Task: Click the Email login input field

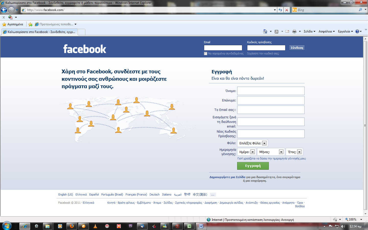Action: 223,48
